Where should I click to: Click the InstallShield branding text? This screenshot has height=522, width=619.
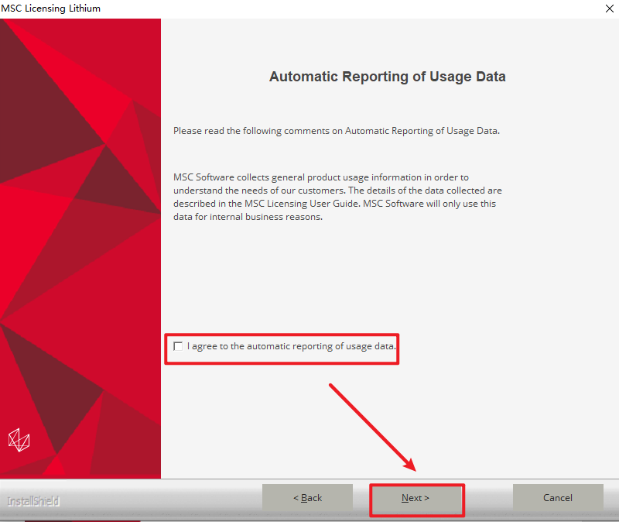[x=33, y=501]
